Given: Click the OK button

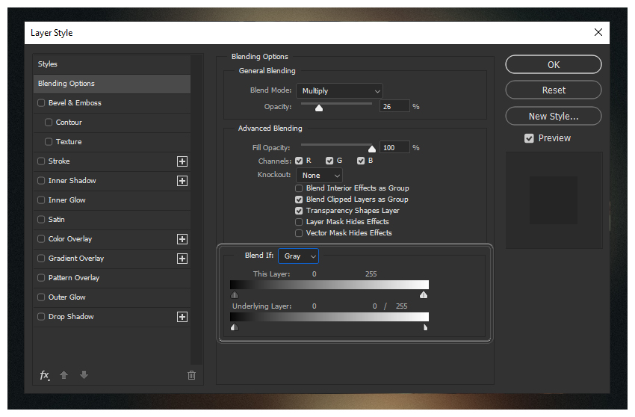Looking at the screenshot, I should pyautogui.click(x=553, y=64).
